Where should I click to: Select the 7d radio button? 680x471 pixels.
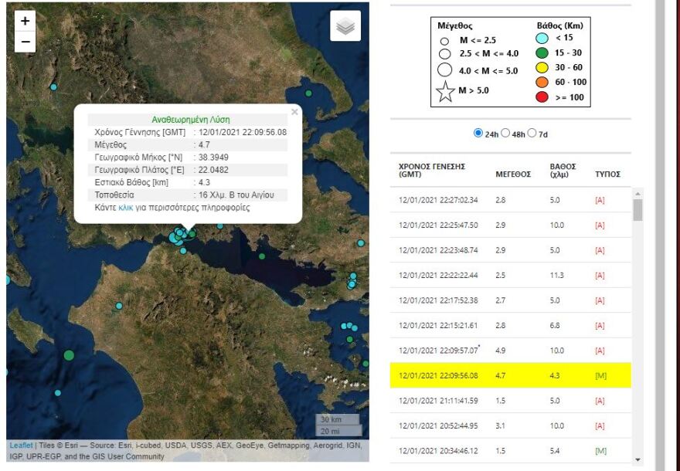(531, 131)
